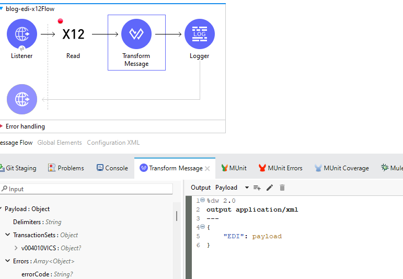The height and width of the screenshot is (279, 403).
Task: Click the trash delete target icon
Action: pyautogui.click(x=282, y=188)
